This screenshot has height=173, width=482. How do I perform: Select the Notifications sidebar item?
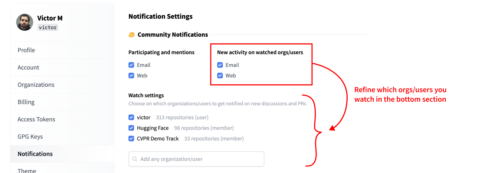[35, 154]
